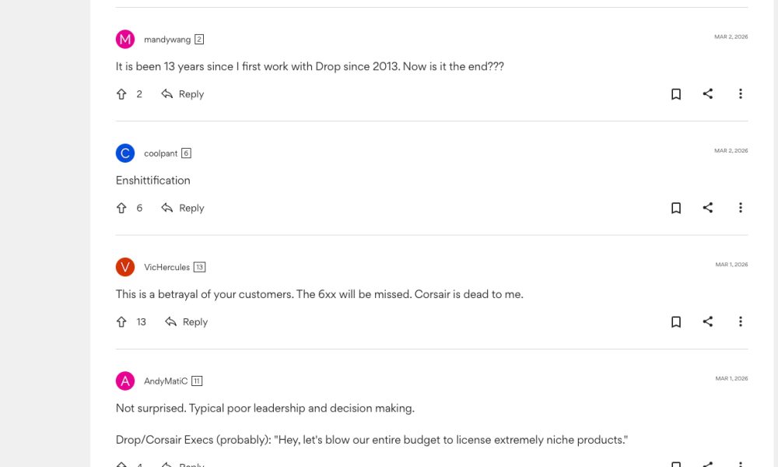Upvote VicHercules's comment
Viewport: 778px width, 467px height.
coord(121,321)
